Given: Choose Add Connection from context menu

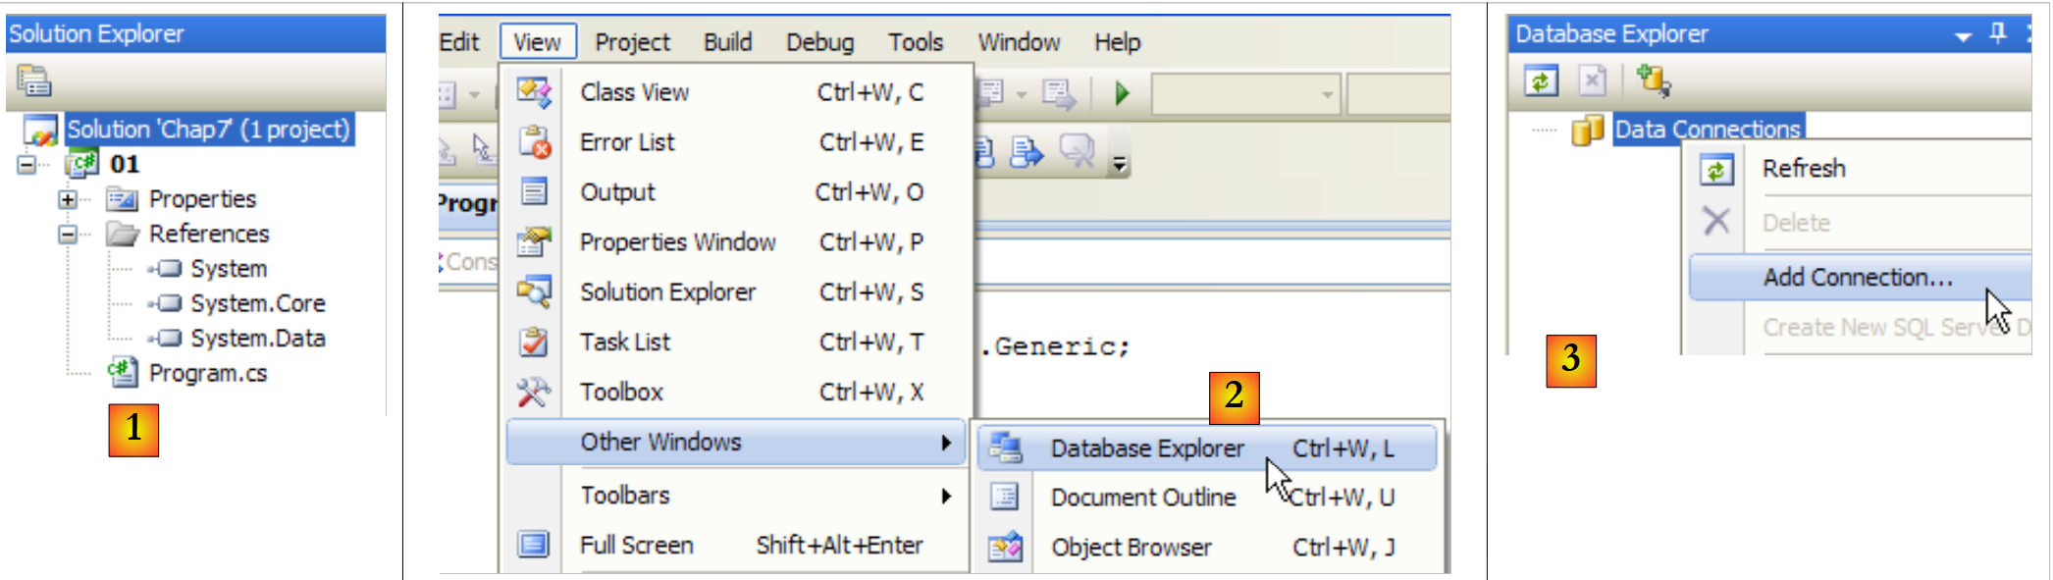Looking at the screenshot, I should click(x=1857, y=278).
